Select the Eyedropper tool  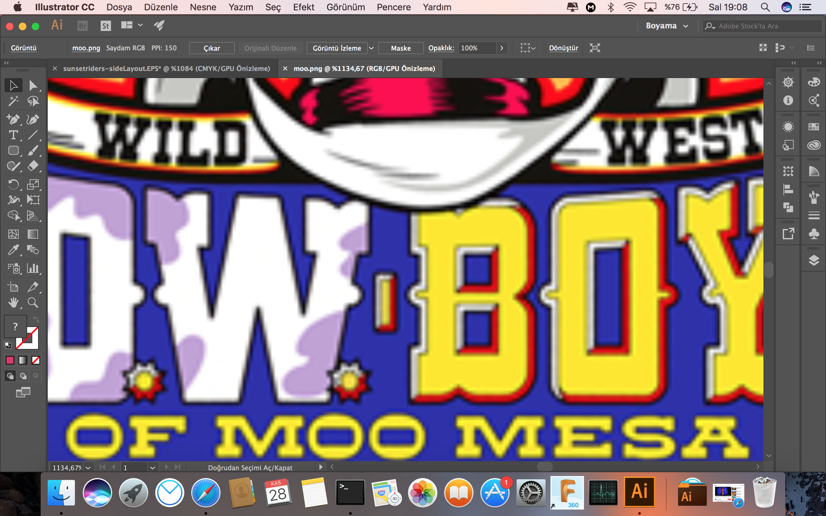tap(14, 250)
